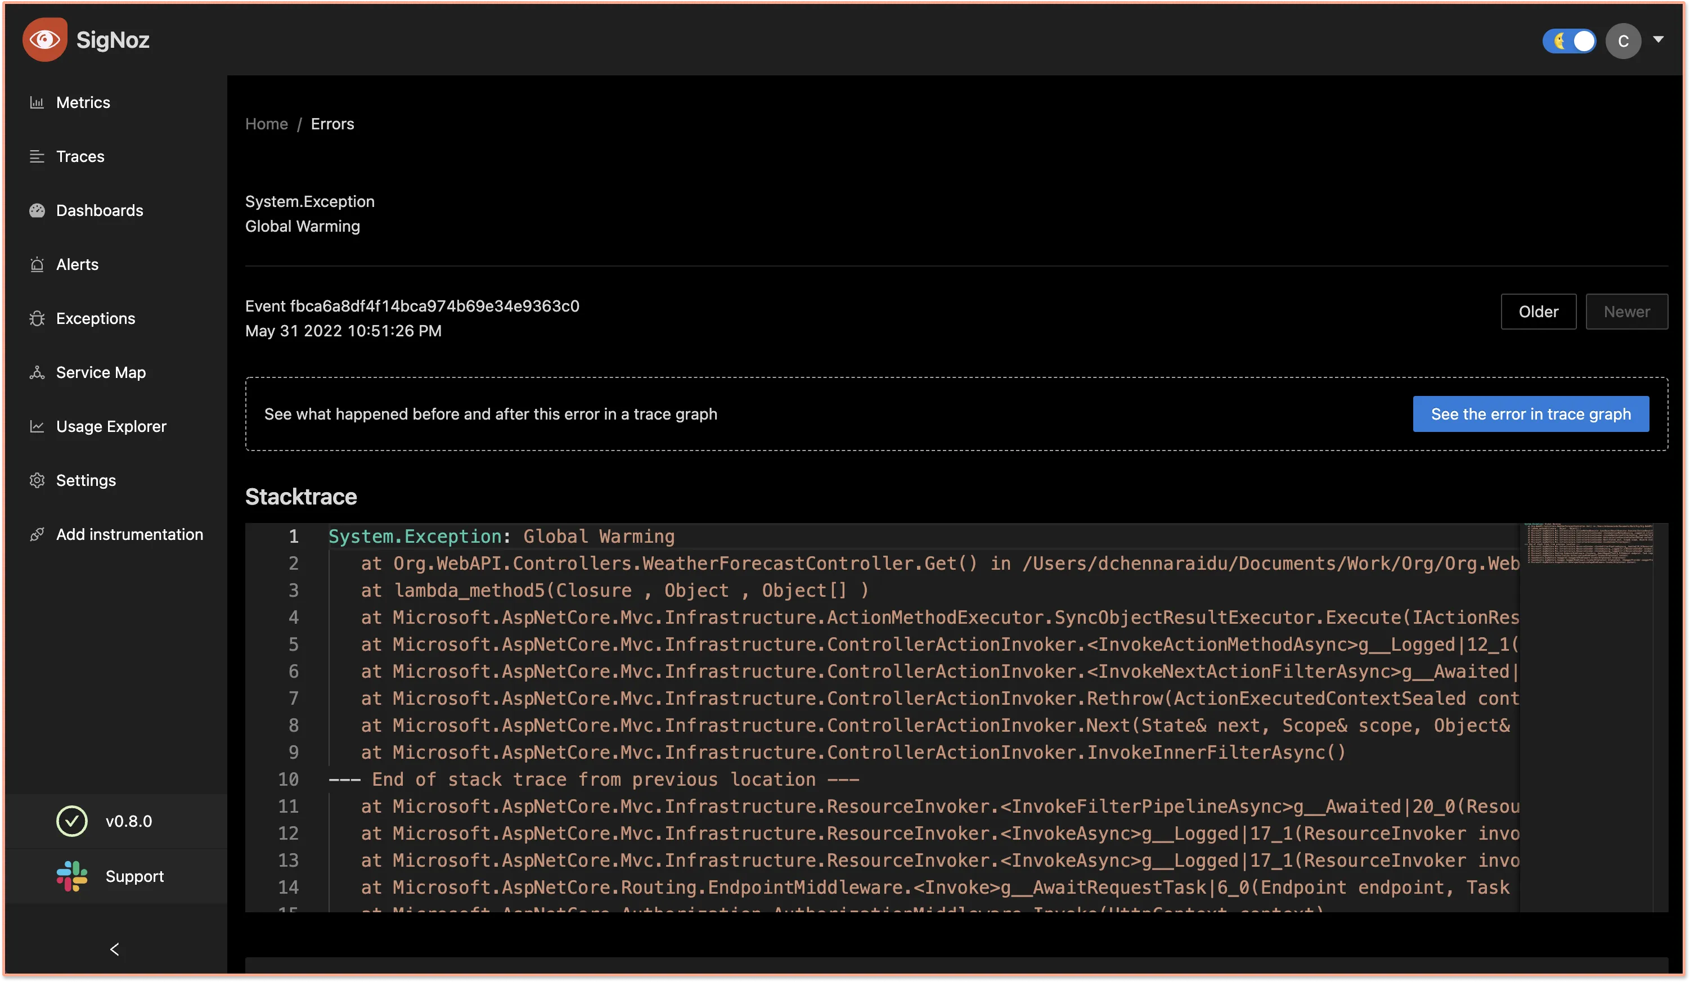Click line 9 InvokeInnerFilterAsync()
This screenshot has width=1690, height=982.
click(853, 752)
